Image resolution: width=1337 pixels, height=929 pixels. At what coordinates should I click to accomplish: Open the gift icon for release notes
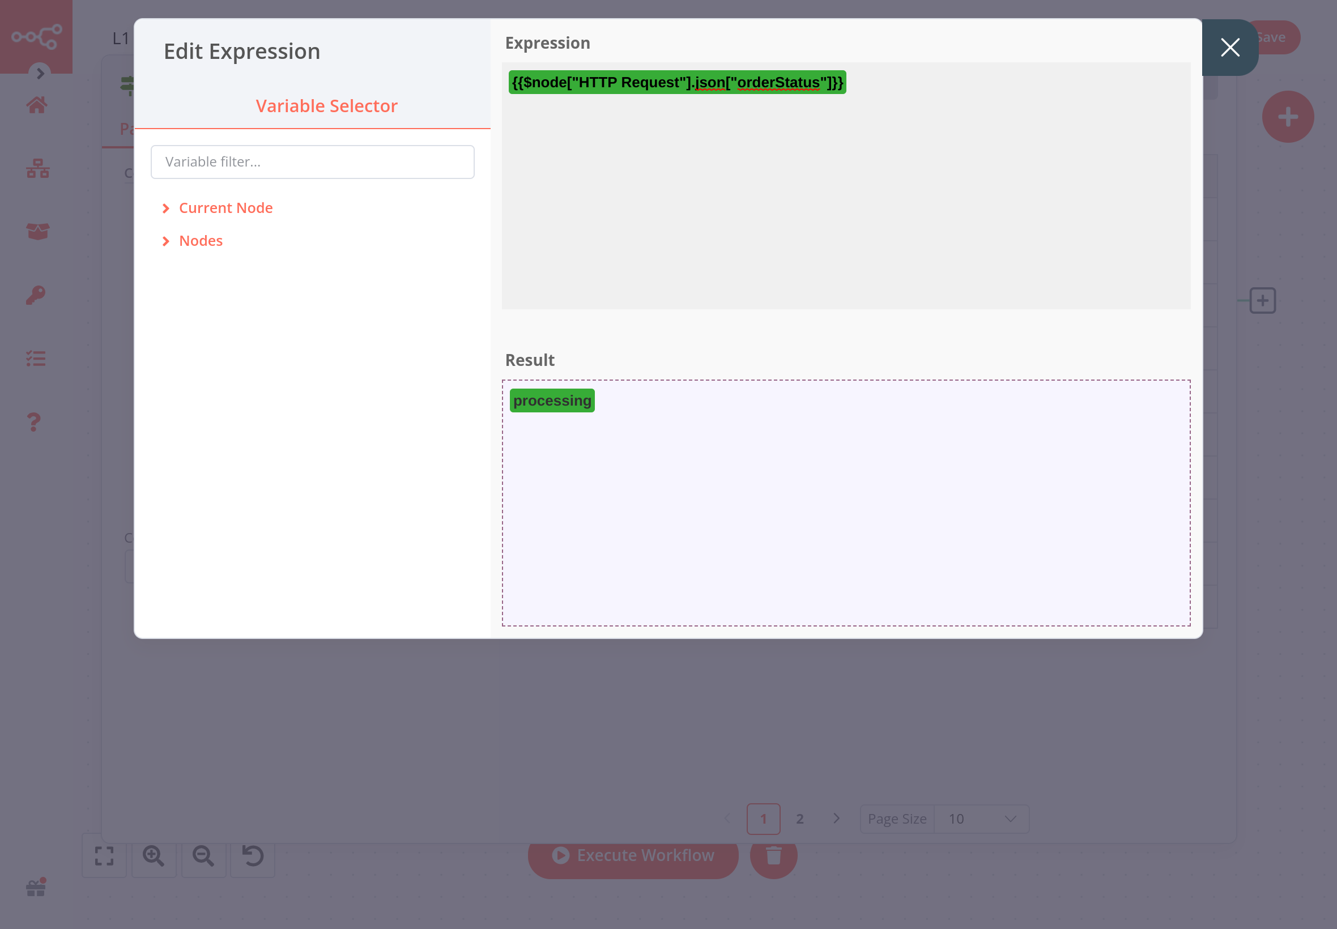[37, 887]
